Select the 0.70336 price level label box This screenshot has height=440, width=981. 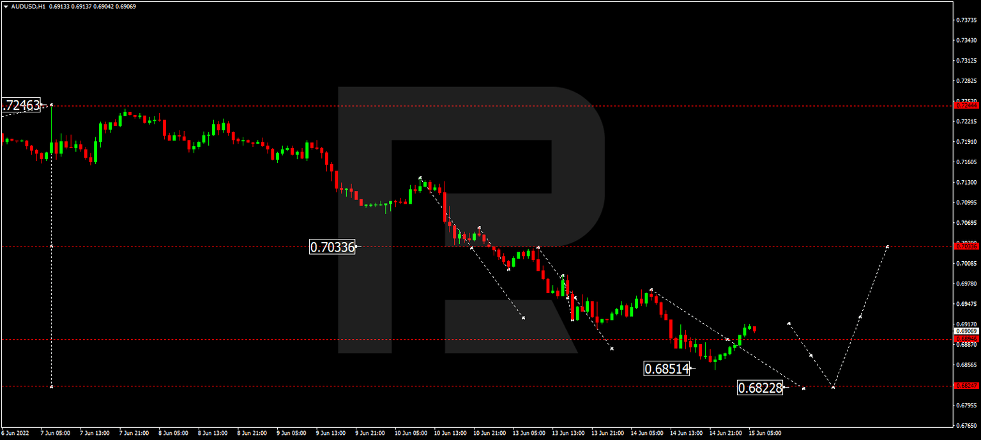pyautogui.click(x=333, y=246)
